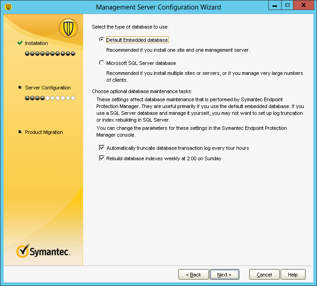
Task: Select the Product Migration step label
Action: coord(44,132)
